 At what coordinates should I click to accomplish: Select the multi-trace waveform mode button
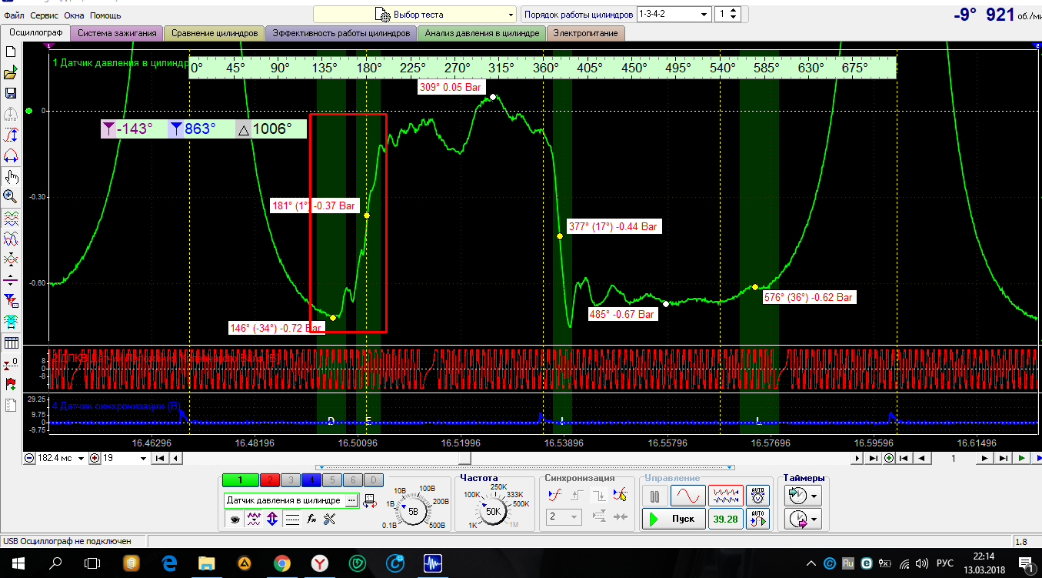[725, 496]
